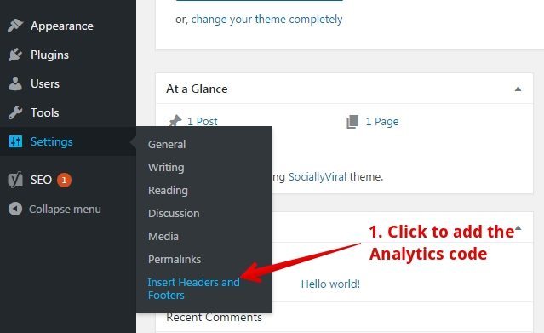Go to Discussion settings
The width and height of the screenshot is (544, 333).
(x=174, y=213)
